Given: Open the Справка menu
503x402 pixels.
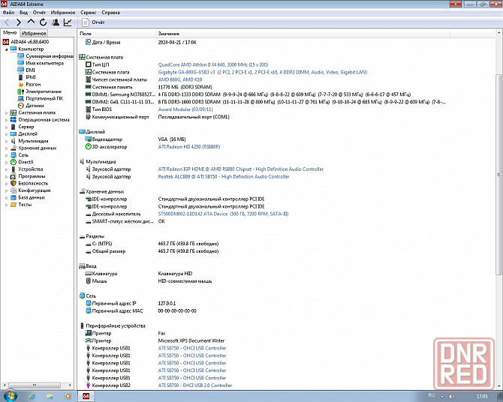Looking at the screenshot, I should click(110, 13).
